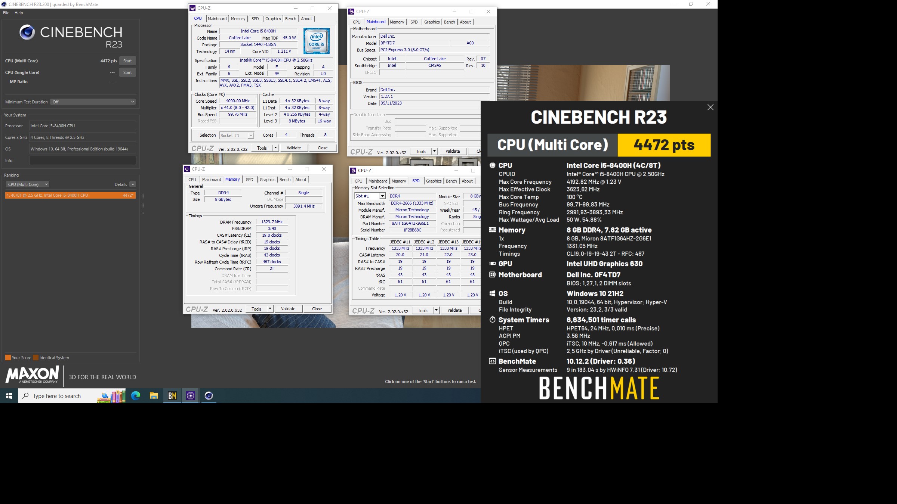The height and width of the screenshot is (504, 897).
Task: Close the BenchMate result overlay
Action: pyautogui.click(x=710, y=108)
